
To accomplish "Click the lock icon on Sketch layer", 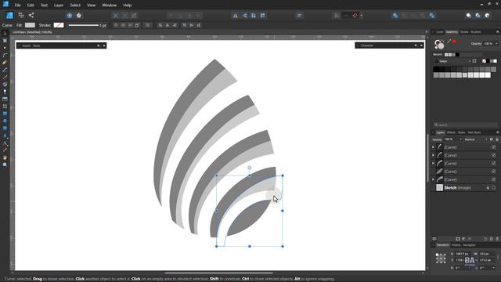I will [x=488, y=188].
